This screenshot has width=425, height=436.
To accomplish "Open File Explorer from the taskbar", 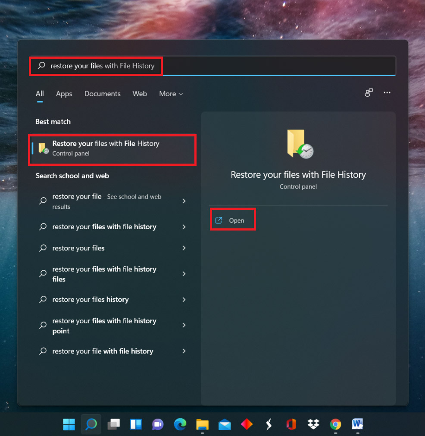I will click(202, 424).
